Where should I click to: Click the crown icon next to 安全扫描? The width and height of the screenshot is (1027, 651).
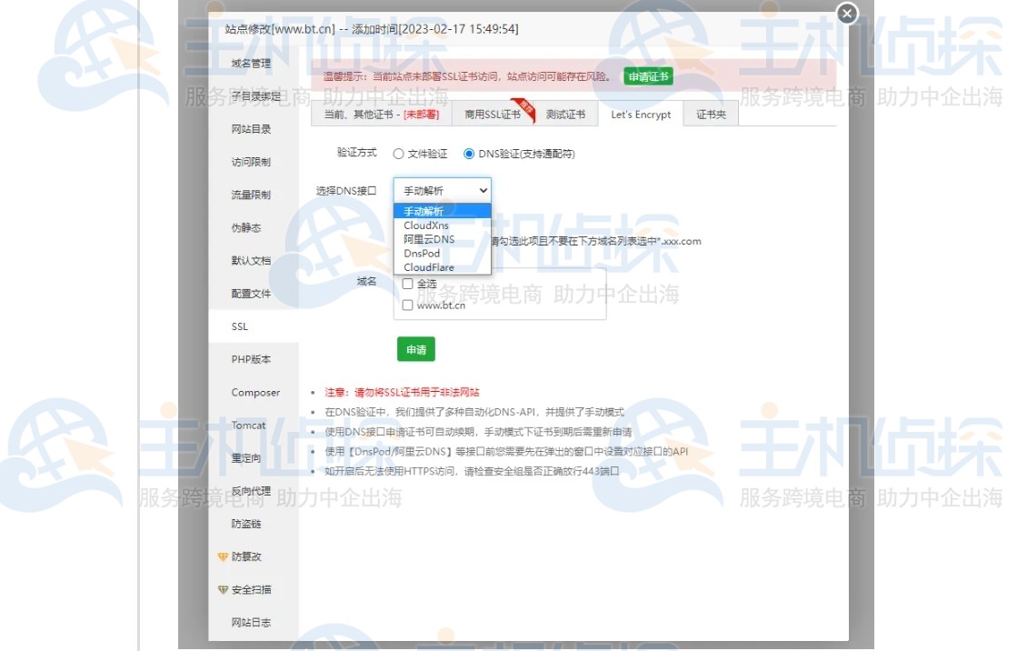coord(223,590)
